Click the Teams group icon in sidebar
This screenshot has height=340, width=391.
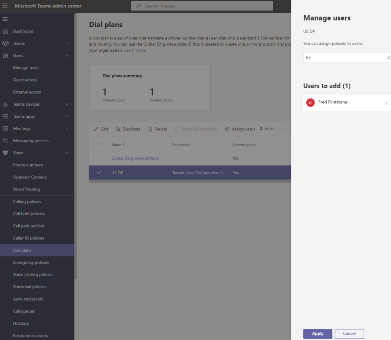tap(5, 43)
